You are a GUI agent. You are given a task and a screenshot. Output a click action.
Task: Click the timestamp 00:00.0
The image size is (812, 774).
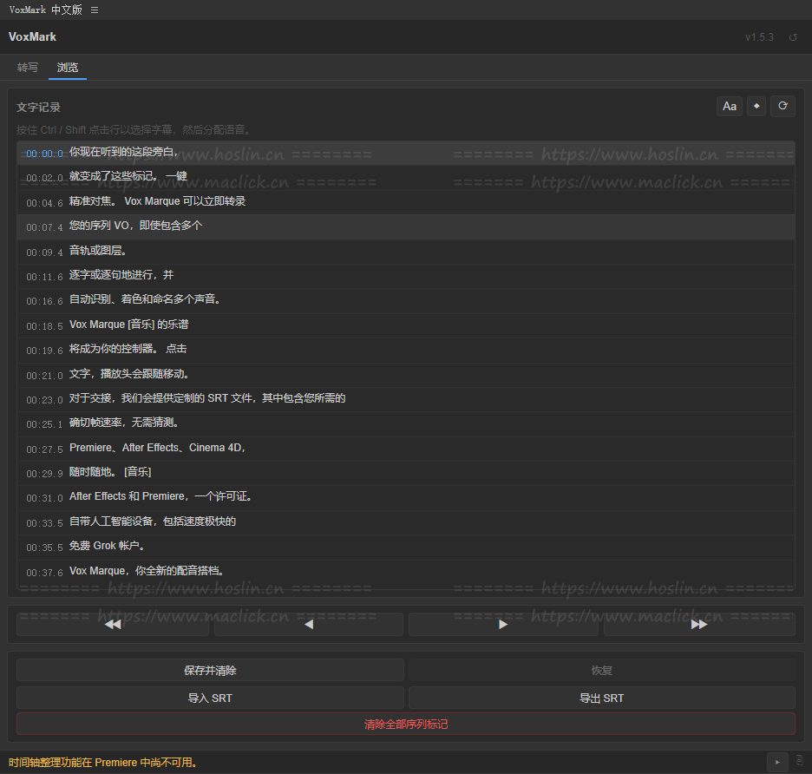44,154
